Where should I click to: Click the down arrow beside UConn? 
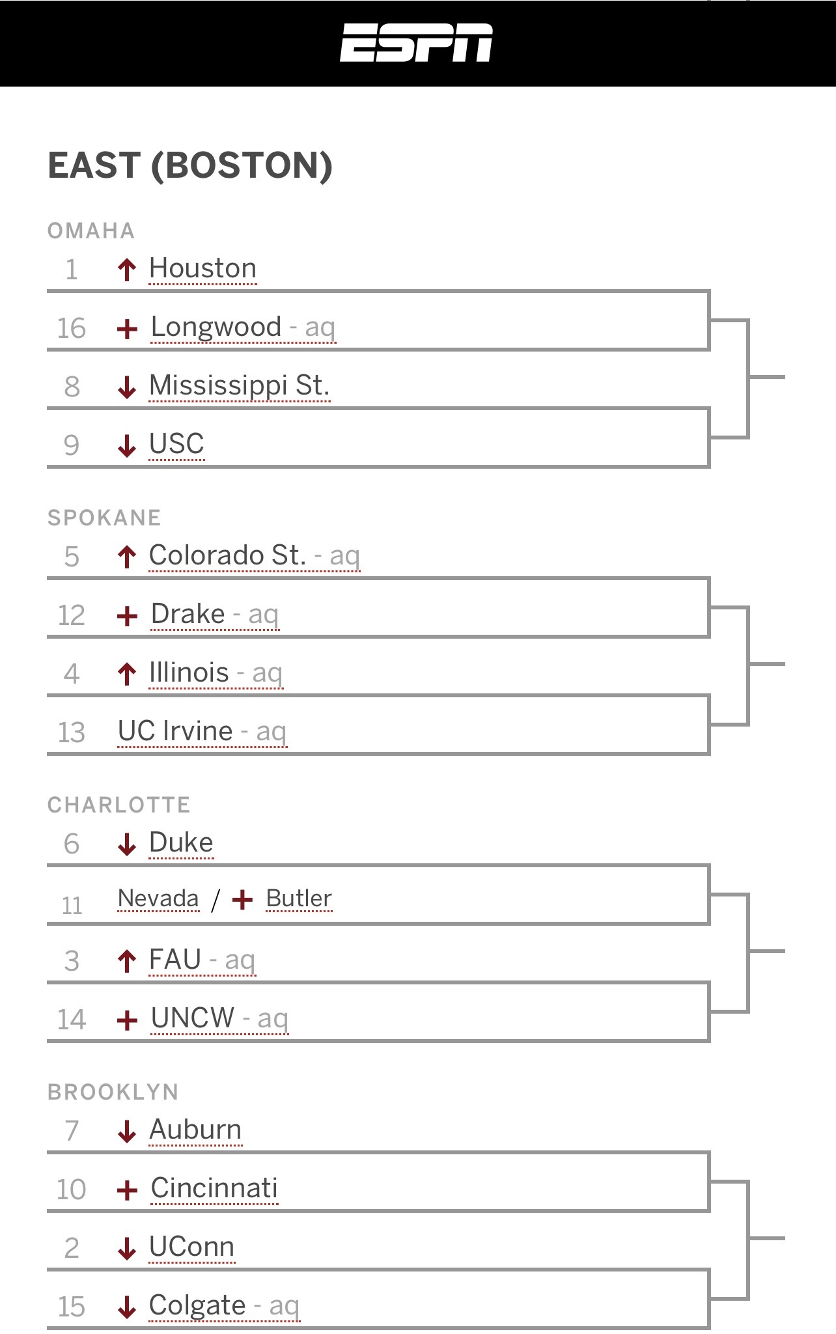(127, 1248)
